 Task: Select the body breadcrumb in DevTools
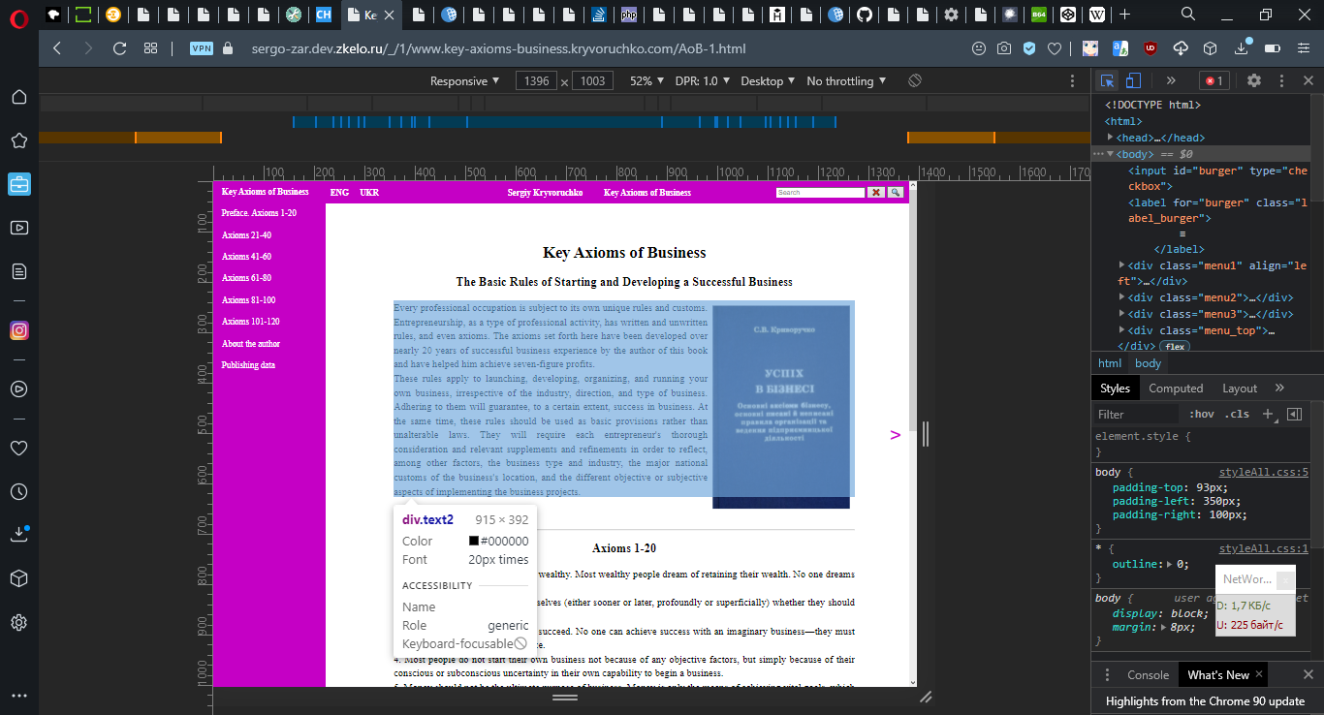coord(1148,363)
